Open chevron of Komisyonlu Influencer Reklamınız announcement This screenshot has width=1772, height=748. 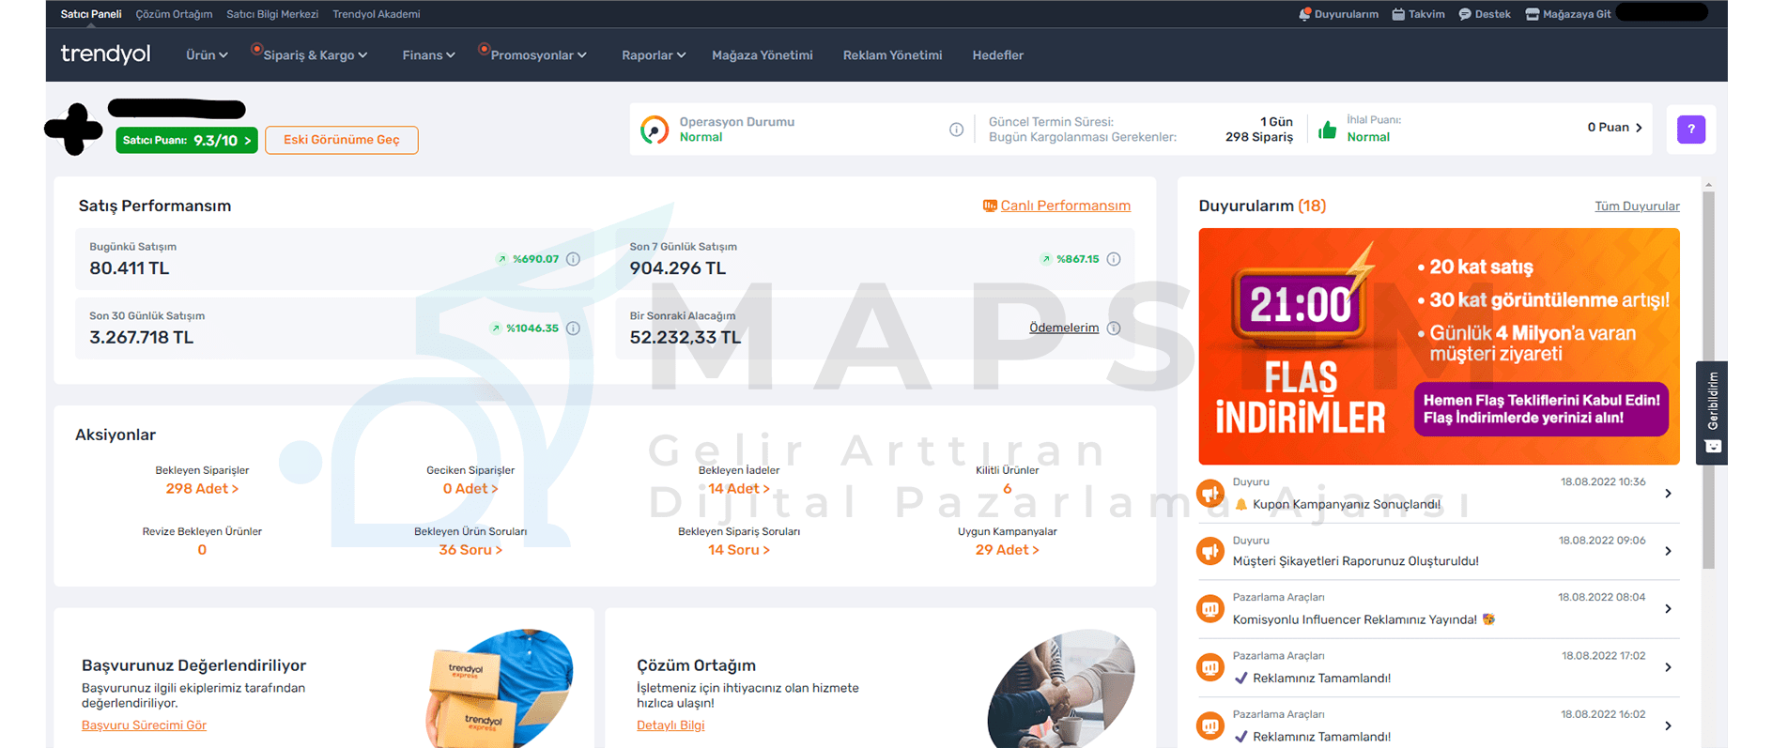pyautogui.click(x=1668, y=609)
